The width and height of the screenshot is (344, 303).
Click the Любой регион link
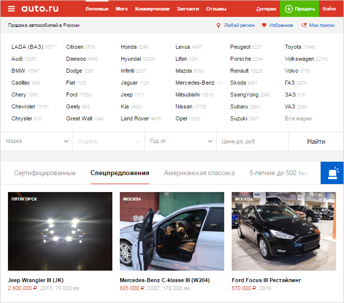click(239, 25)
